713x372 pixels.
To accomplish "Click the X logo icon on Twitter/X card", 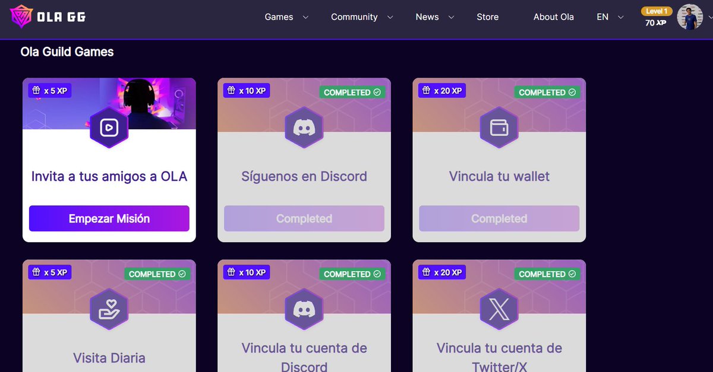I will click(x=499, y=309).
